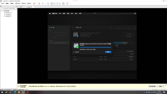Open the dropdown arrow beside the pause button
This screenshot has height=94, width=167.
pyautogui.click(x=36, y=3)
